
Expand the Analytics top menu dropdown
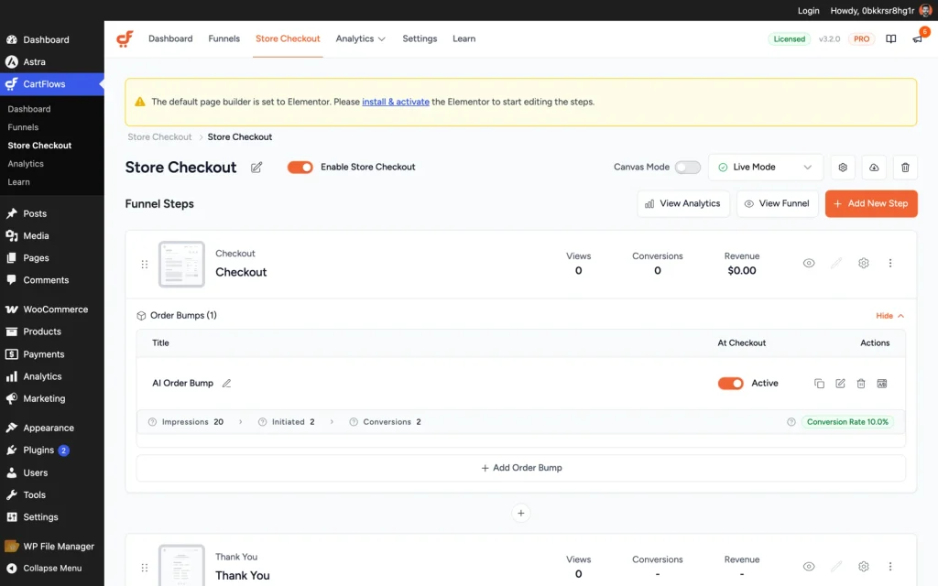[360, 38]
